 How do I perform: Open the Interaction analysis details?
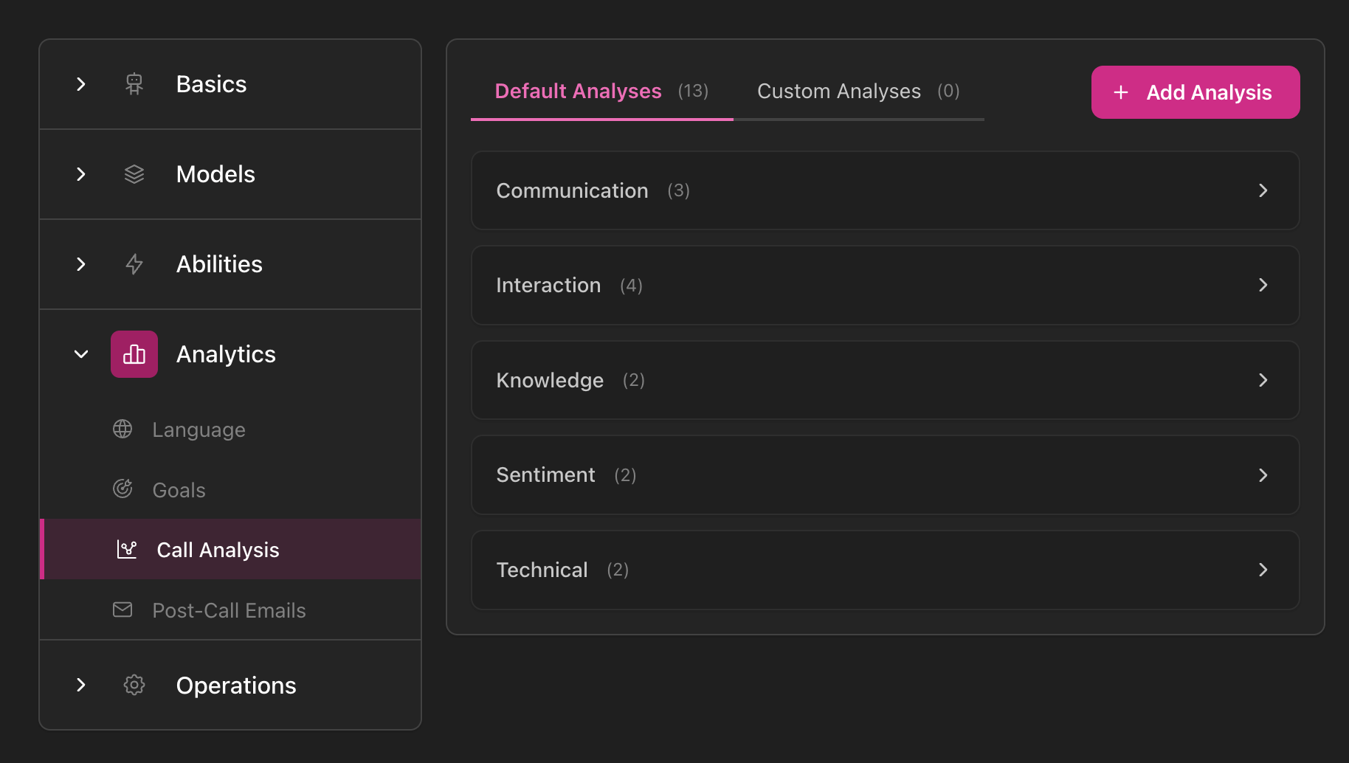[885, 285]
